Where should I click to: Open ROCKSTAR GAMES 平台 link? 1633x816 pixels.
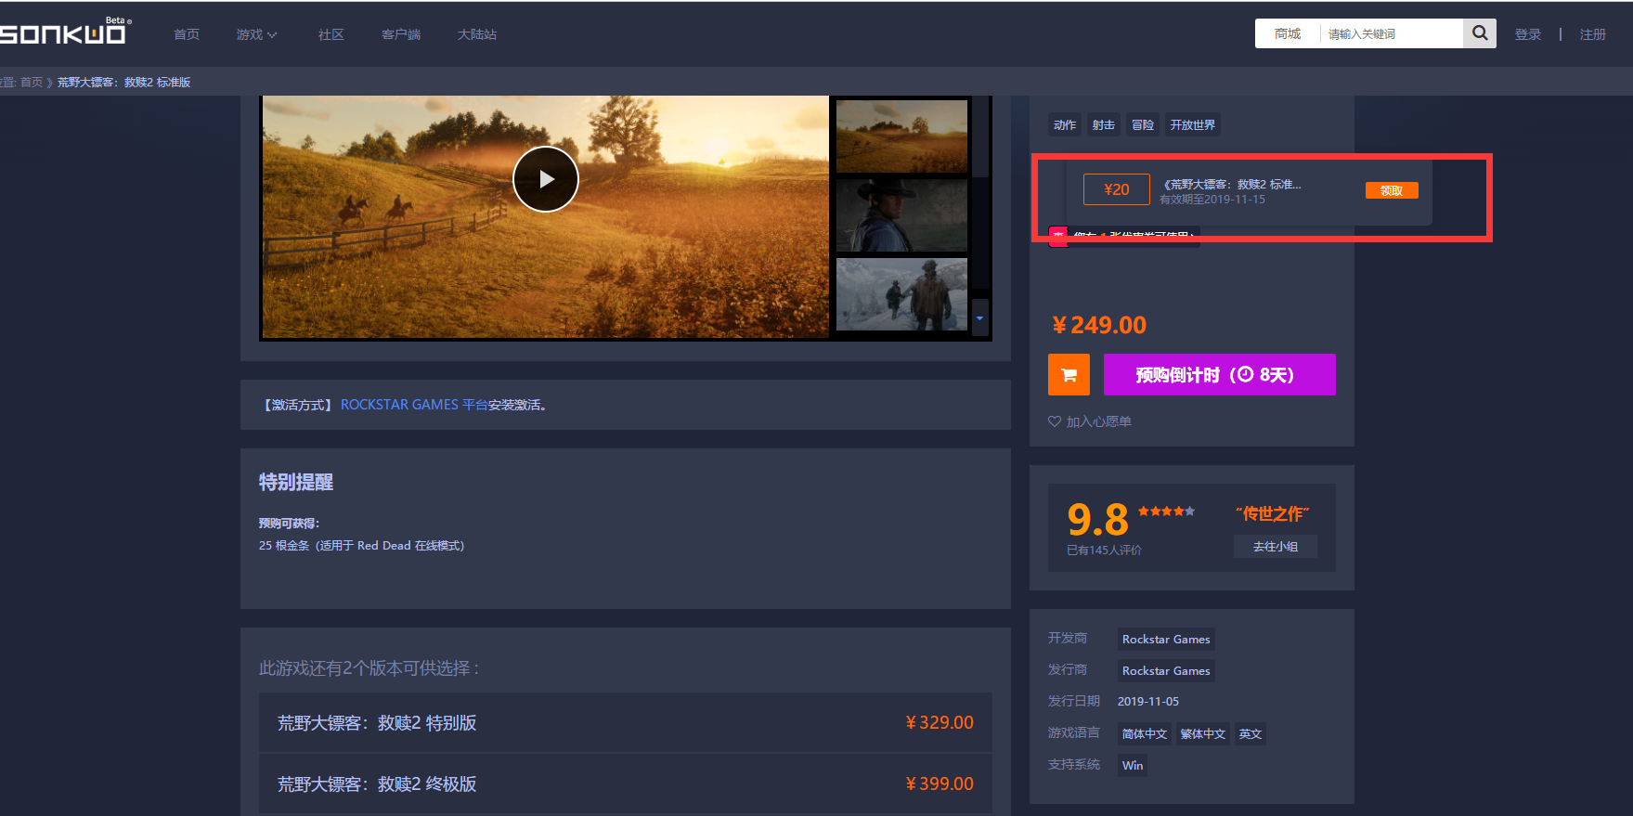[414, 405]
